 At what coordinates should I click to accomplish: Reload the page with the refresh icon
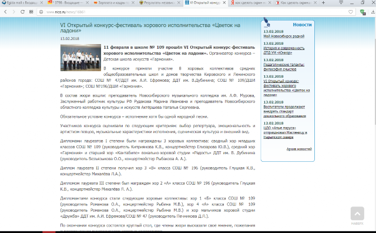coord(22,12)
